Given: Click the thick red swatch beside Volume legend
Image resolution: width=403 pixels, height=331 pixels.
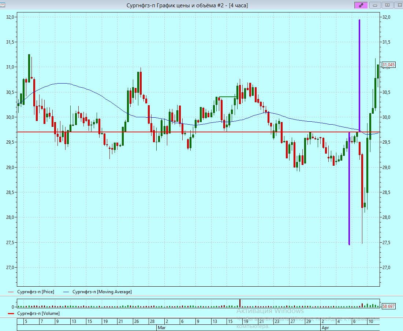Looking at the screenshot, I should click(x=11, y=313).
